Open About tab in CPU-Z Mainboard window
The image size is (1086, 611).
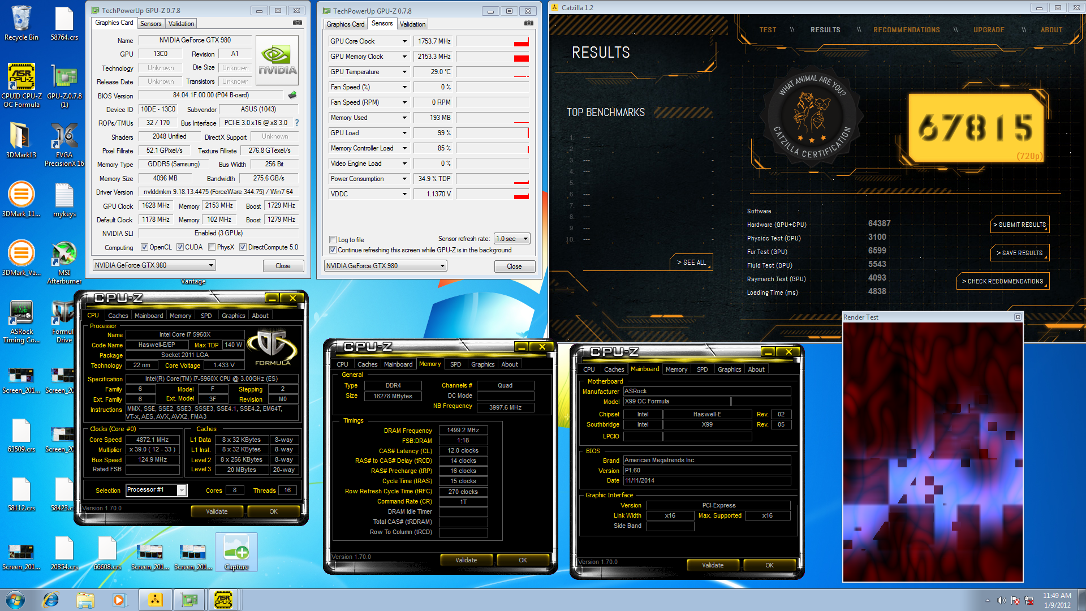756,369
